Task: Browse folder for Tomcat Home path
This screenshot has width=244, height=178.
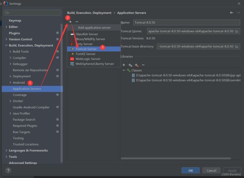Action: [x=237, y=31]
